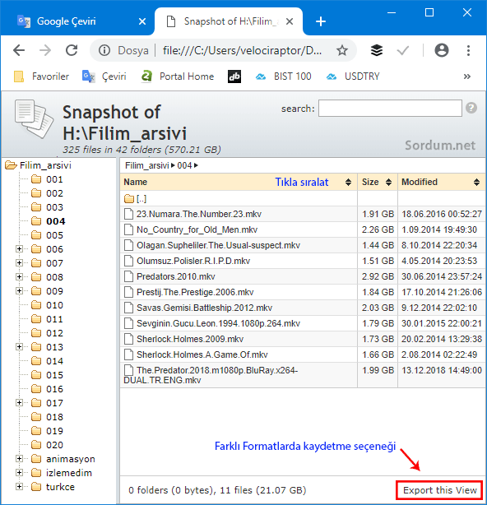
Task: Reload the current page
Action: pos(72,50)
